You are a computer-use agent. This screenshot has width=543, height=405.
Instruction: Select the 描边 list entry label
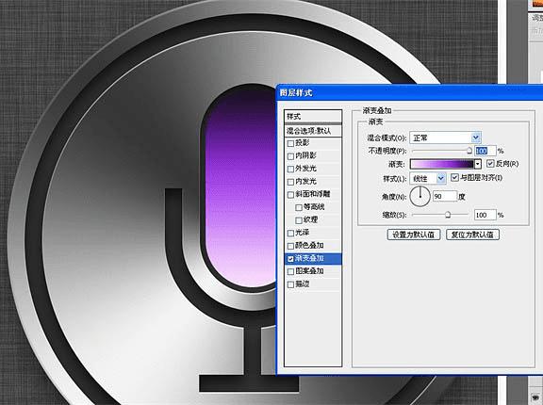point(303,284)
